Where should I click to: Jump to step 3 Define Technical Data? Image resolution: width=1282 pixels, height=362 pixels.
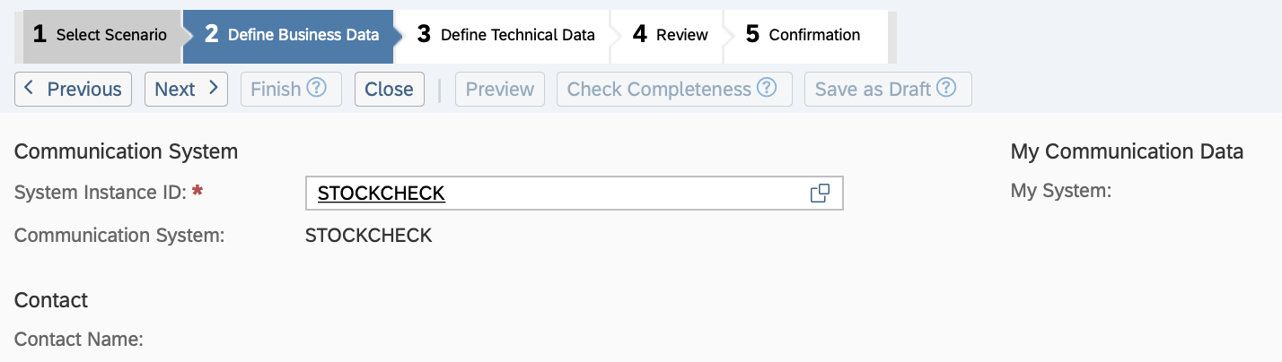pos(506,36)
